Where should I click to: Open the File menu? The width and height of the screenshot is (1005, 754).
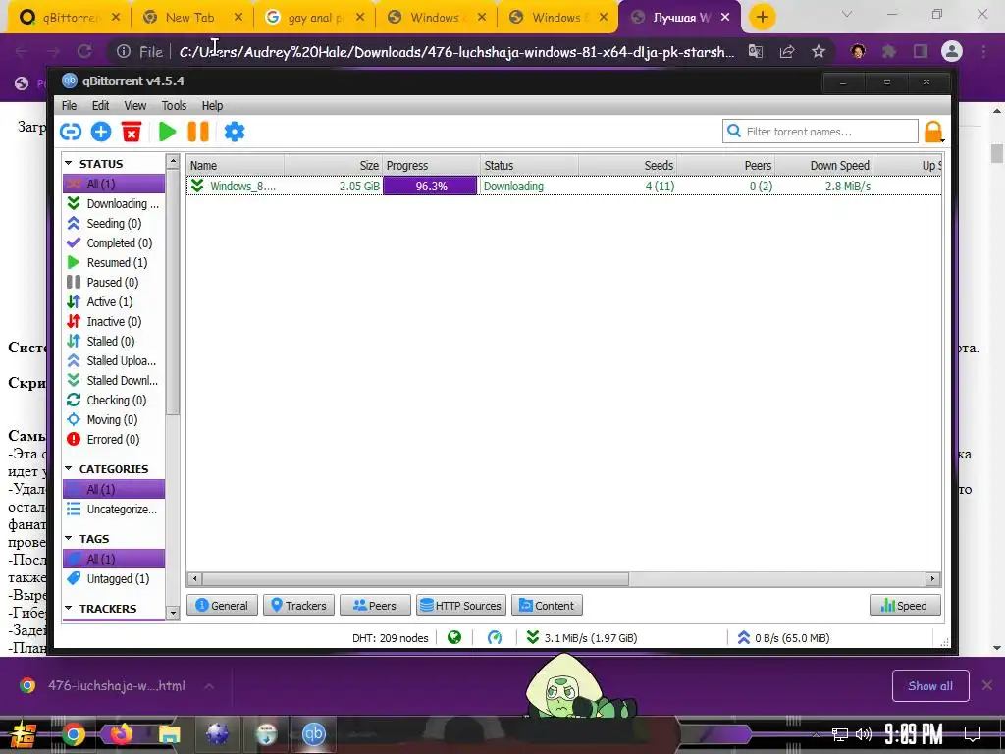70,105
